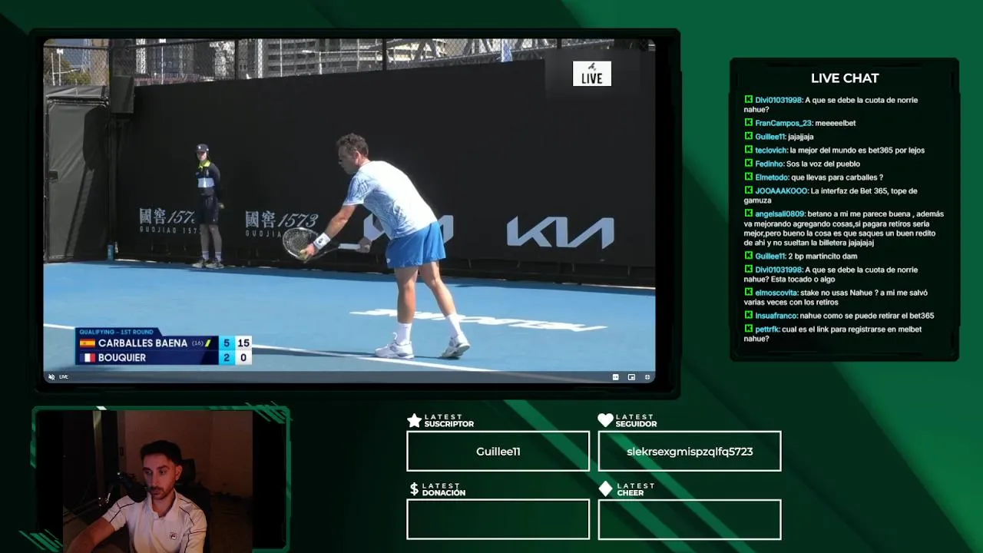Click the pettrfk username in chat
Viewport: 983px width, 553px height.
pos(768,329)
